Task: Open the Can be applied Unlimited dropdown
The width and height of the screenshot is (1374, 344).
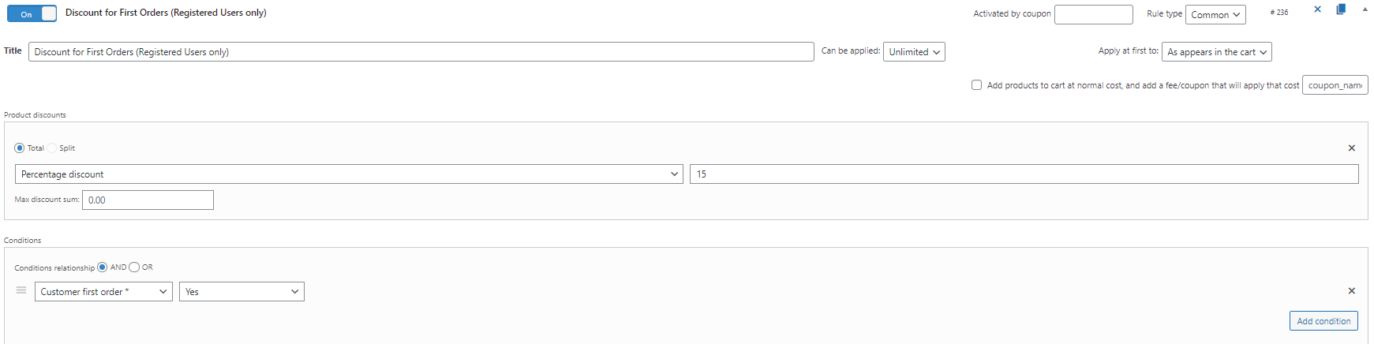Action: pyautogui.click(x=914, y=52)
